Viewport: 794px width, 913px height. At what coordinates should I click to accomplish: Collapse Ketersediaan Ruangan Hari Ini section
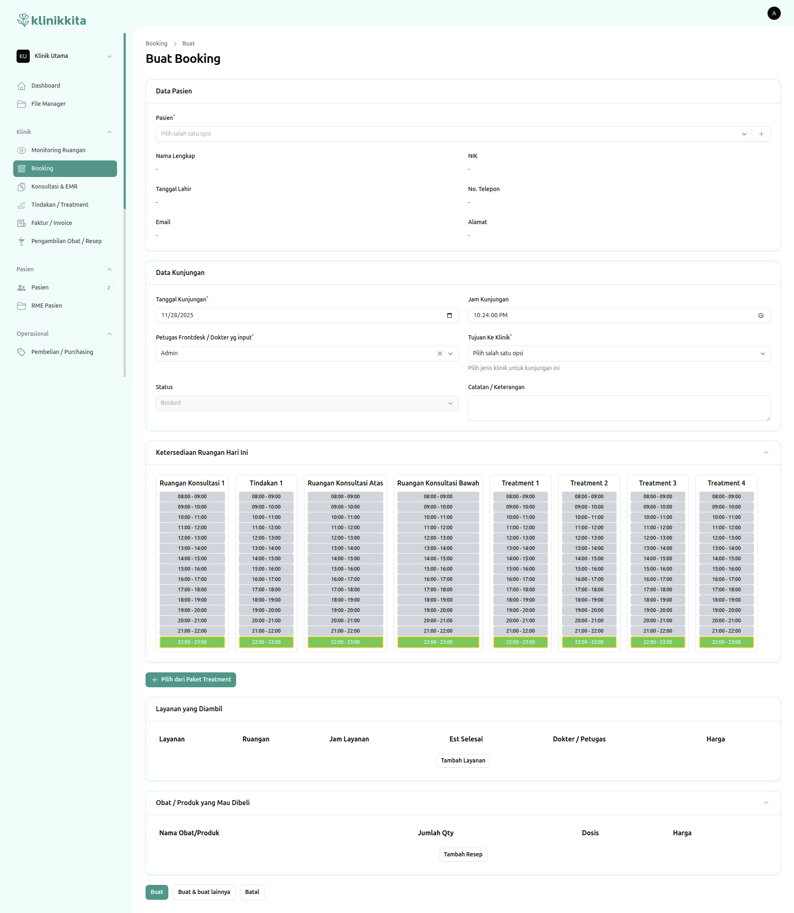point(765,452)
